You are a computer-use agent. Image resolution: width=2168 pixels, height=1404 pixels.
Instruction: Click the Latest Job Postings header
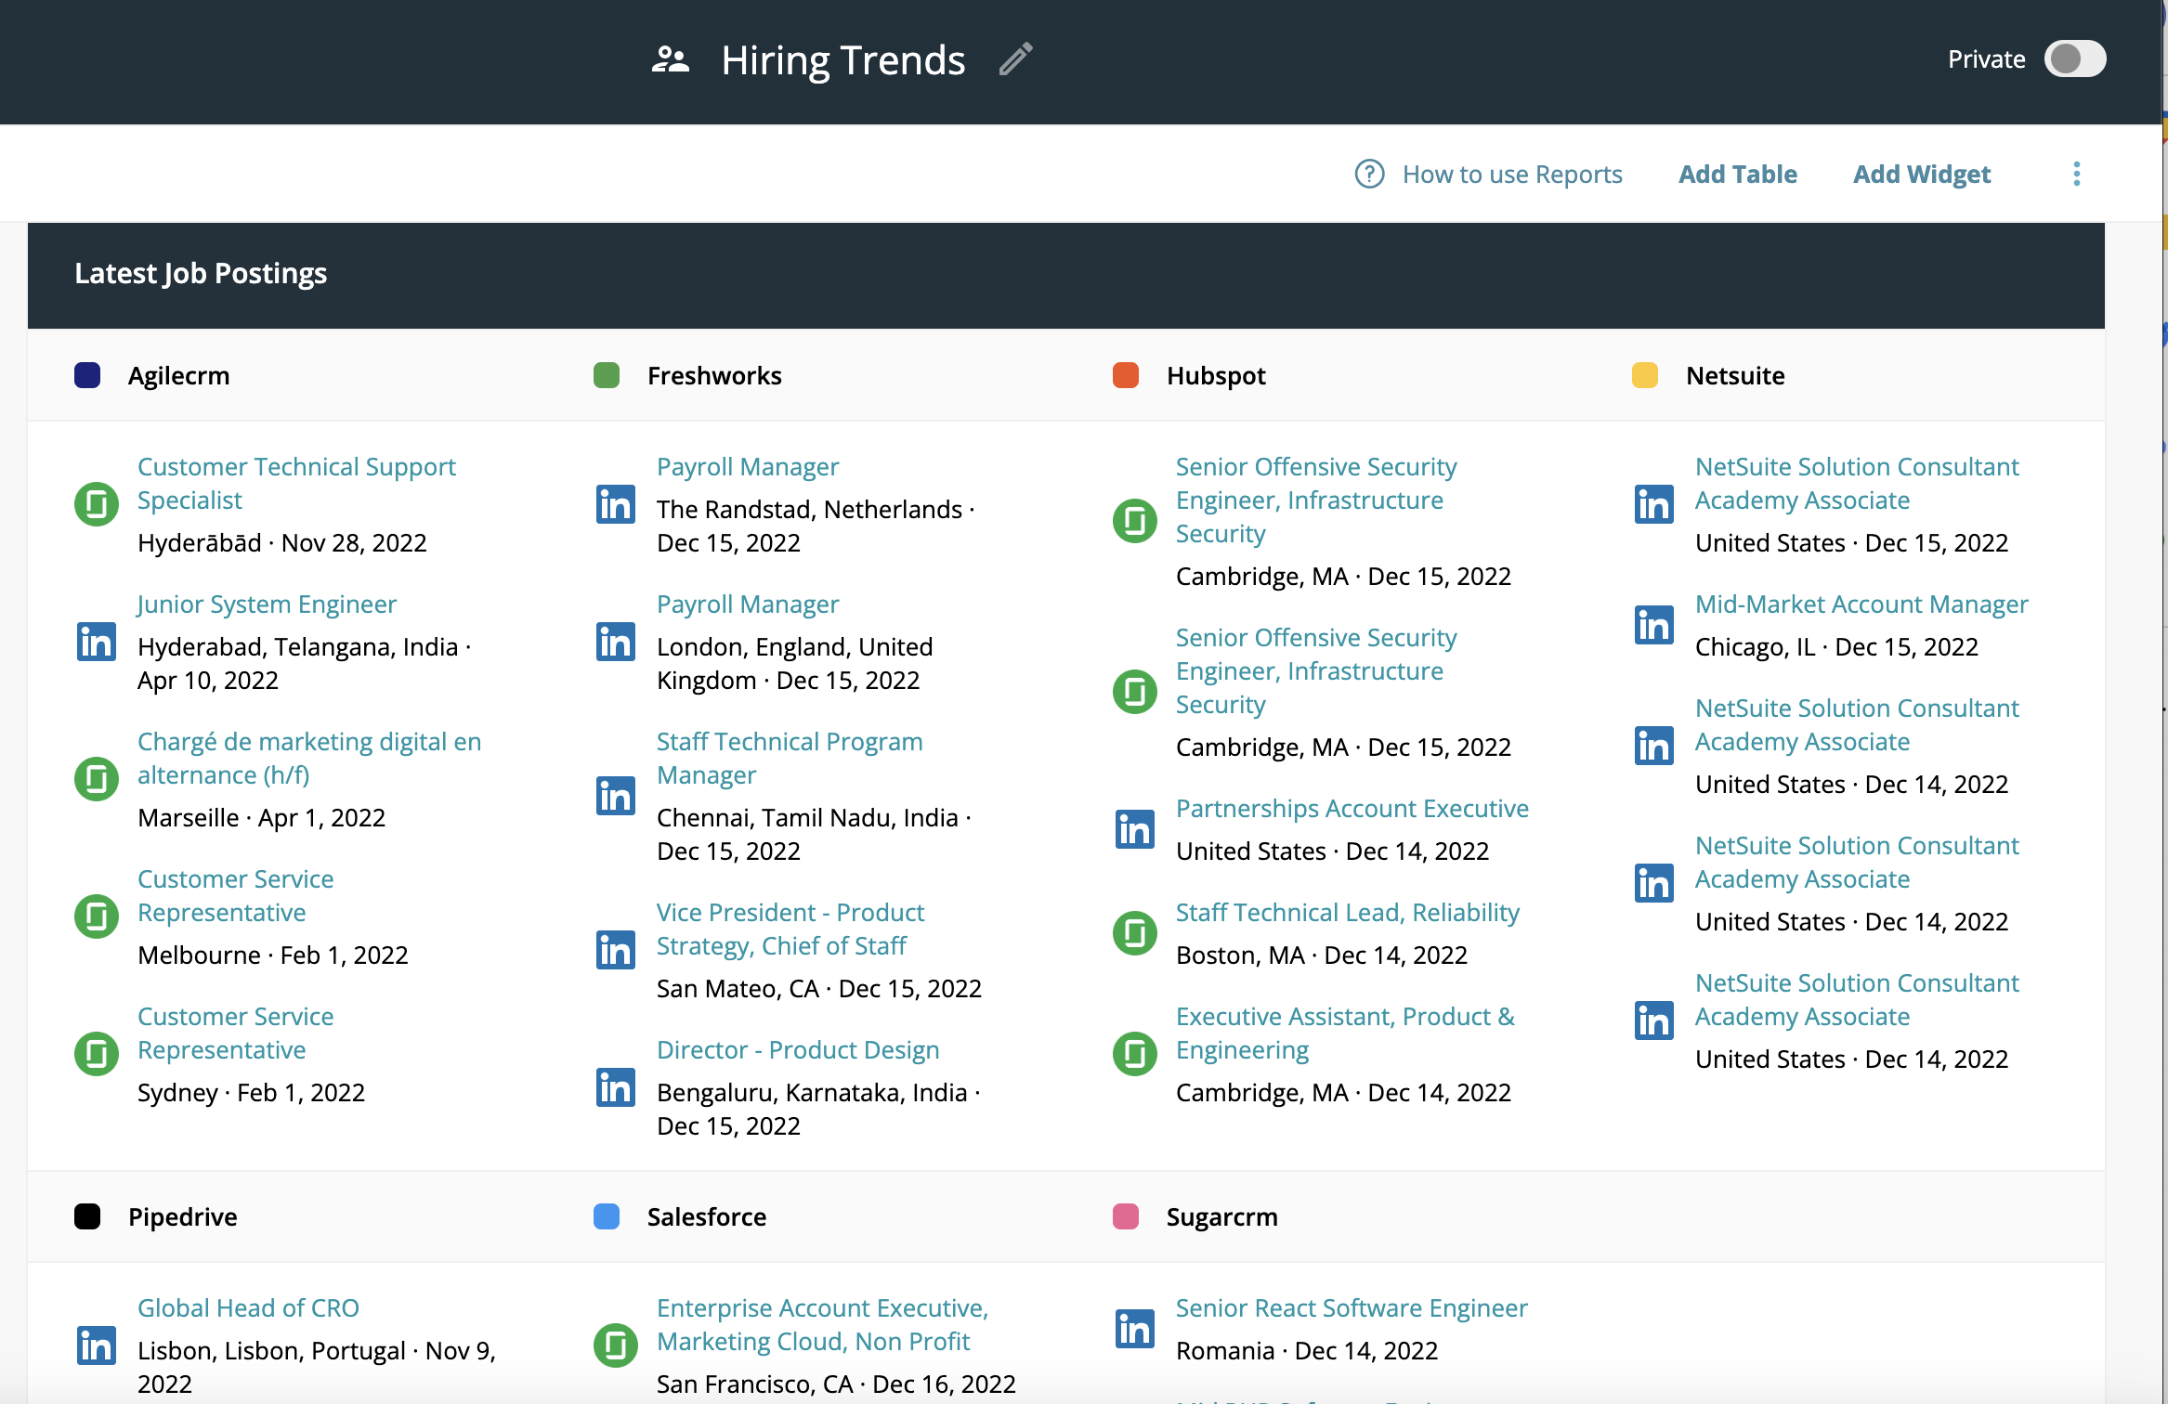pos(201,274)
